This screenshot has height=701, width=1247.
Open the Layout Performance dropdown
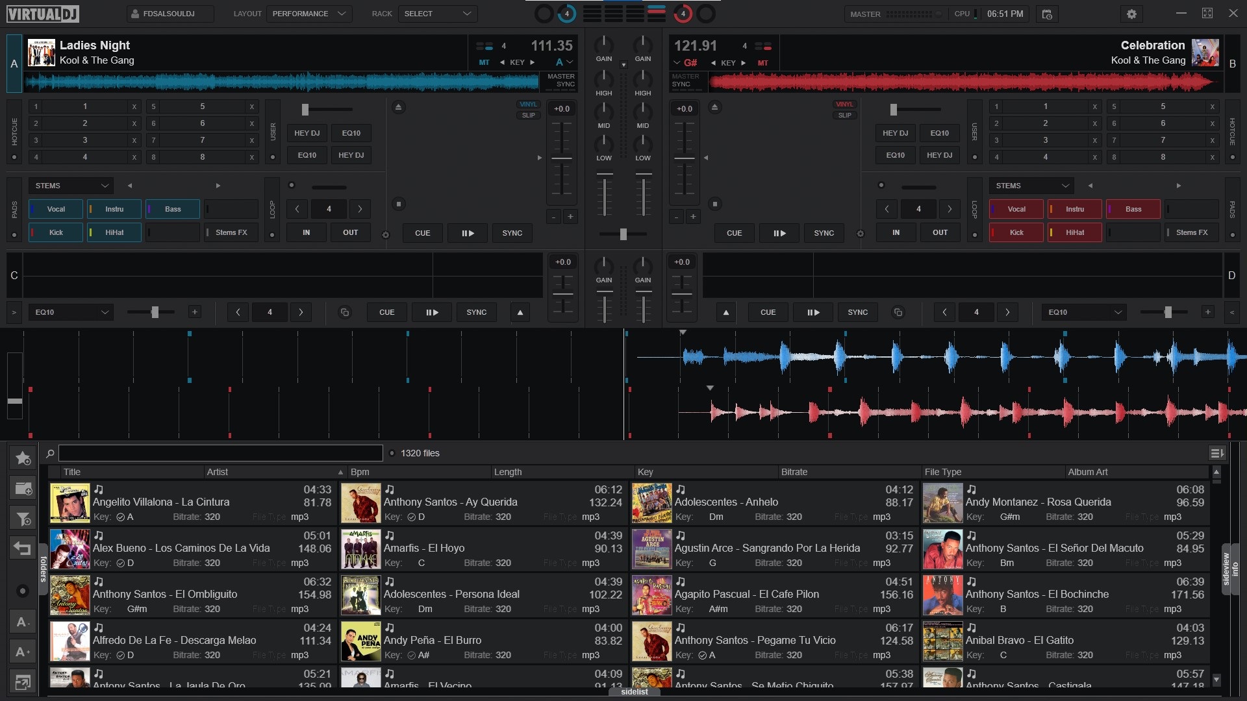(x=309, y=14)
